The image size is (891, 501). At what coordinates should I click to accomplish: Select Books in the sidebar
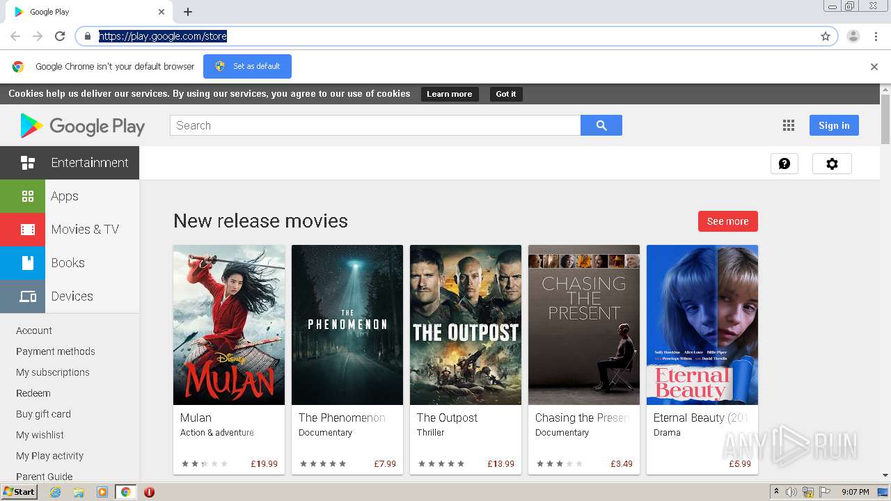[x=70, y=263]
